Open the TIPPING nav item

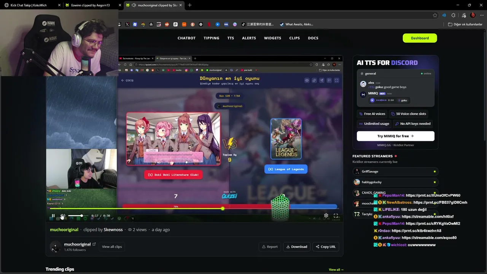point(212,38)
